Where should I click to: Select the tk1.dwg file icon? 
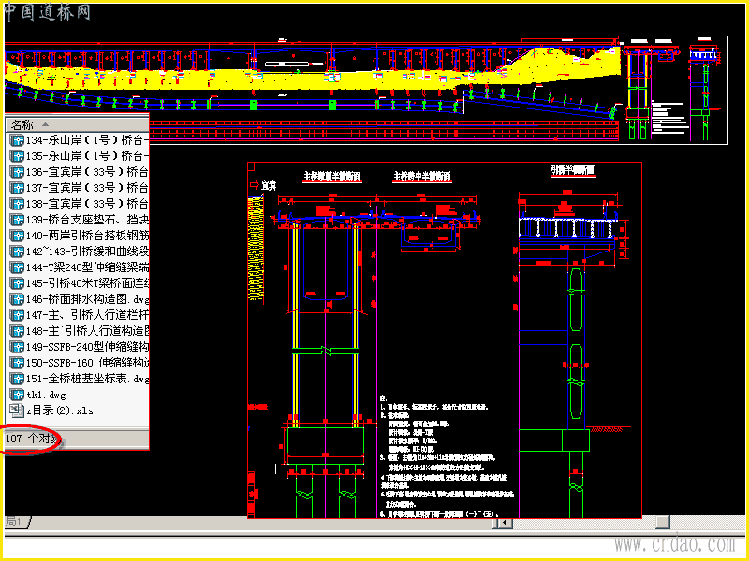[17, 395]
